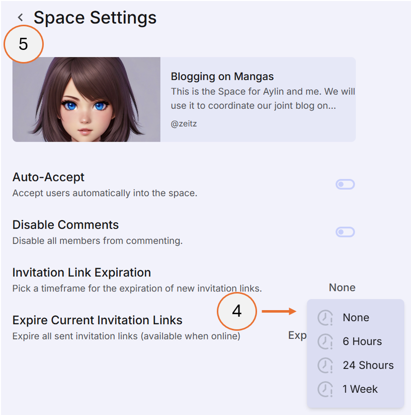Click Expire Current Invitation Links
411x415 pixels.
click(x=97, y=320)
